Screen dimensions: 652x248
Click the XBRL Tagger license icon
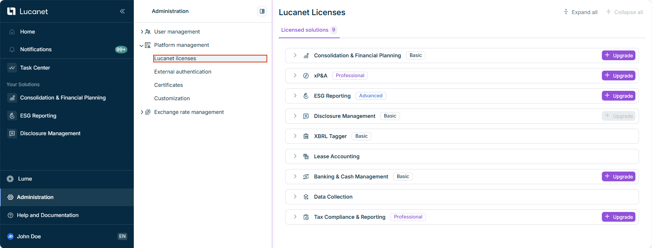306,136
